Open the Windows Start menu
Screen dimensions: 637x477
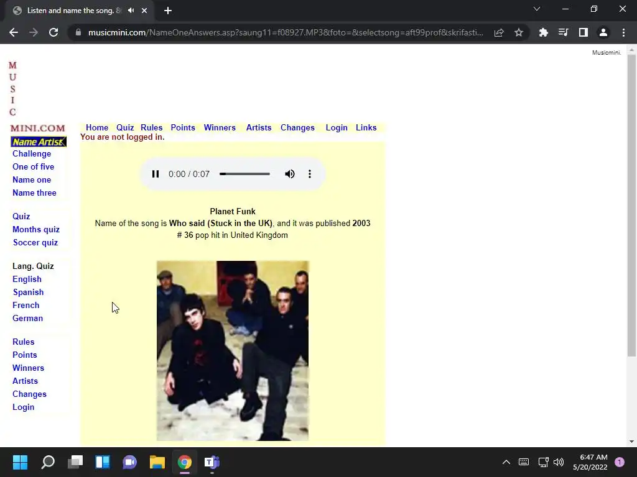point(20,462)
